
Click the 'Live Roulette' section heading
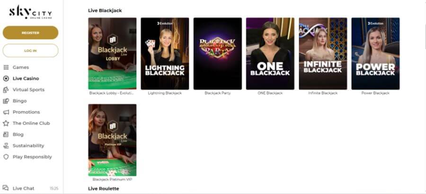[x=104, y=189]
